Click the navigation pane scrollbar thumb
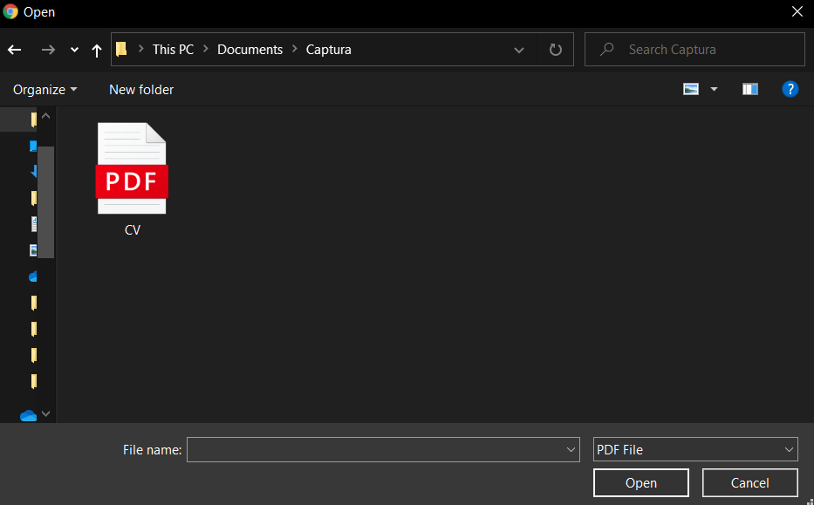 [x=45, y=201]
